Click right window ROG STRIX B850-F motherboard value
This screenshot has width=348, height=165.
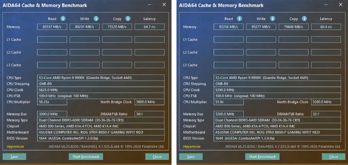tap(277, 132)
